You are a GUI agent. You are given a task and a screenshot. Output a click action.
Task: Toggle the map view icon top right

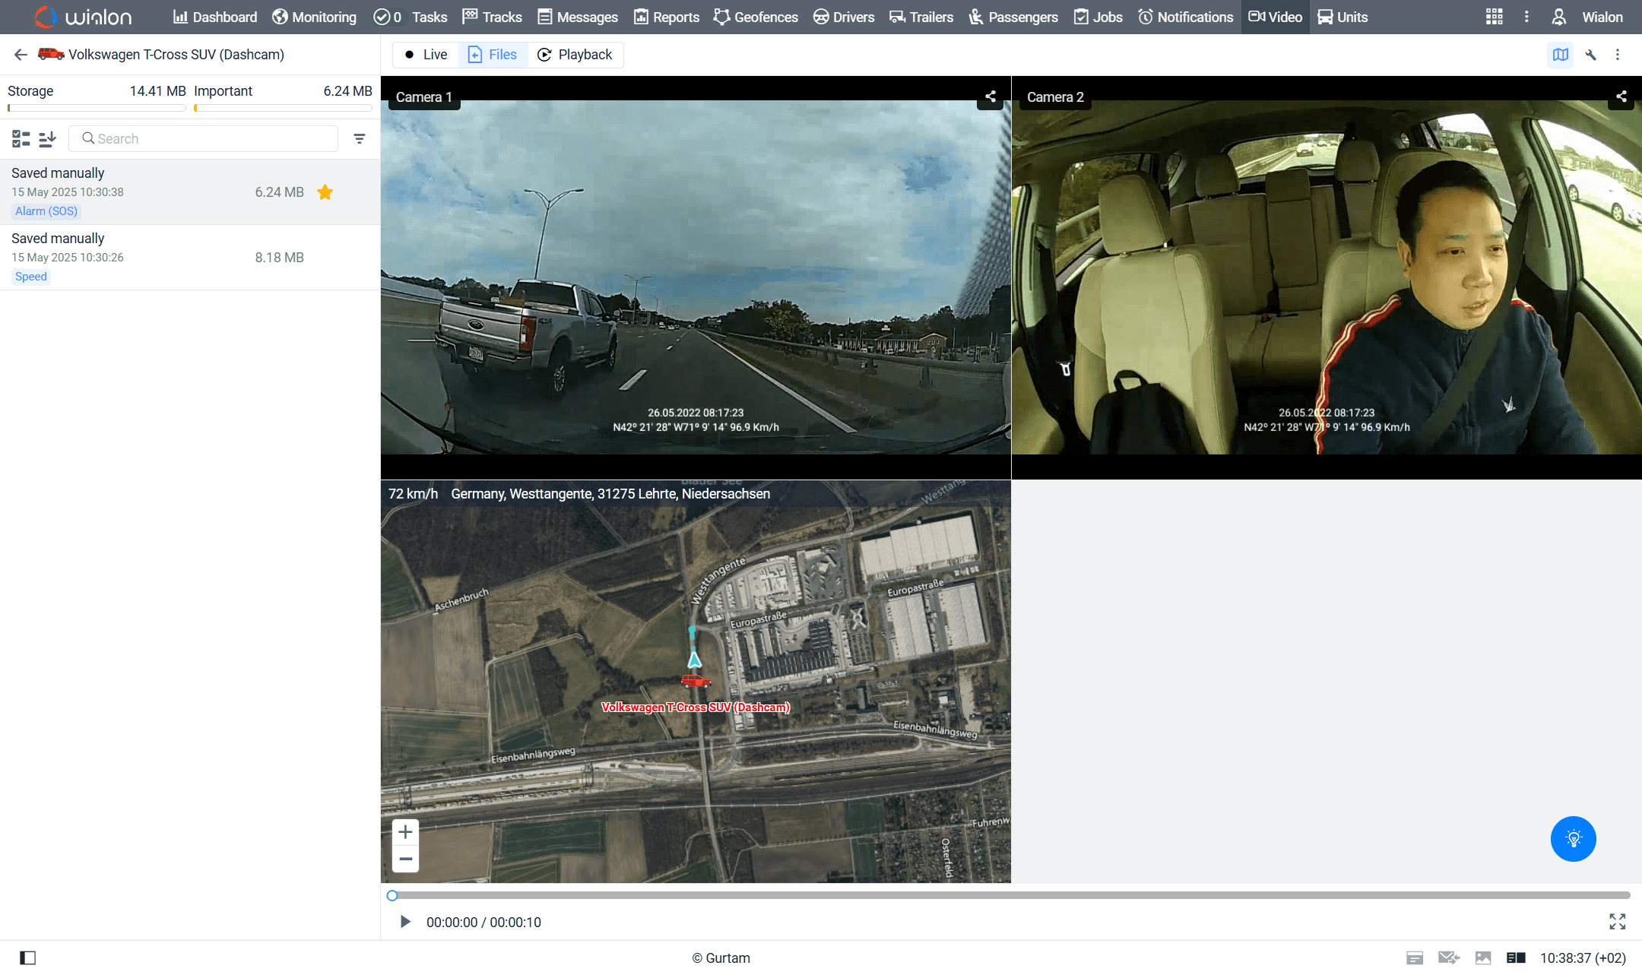click(x=1561, y=54)
